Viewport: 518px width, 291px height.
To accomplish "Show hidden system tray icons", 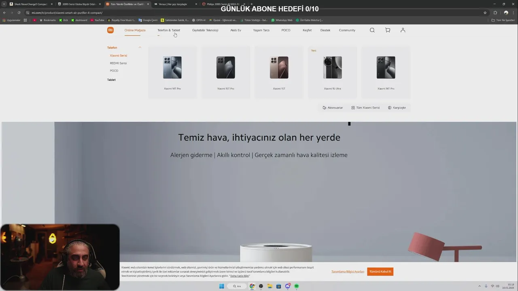I will click(x=480, y=286).
